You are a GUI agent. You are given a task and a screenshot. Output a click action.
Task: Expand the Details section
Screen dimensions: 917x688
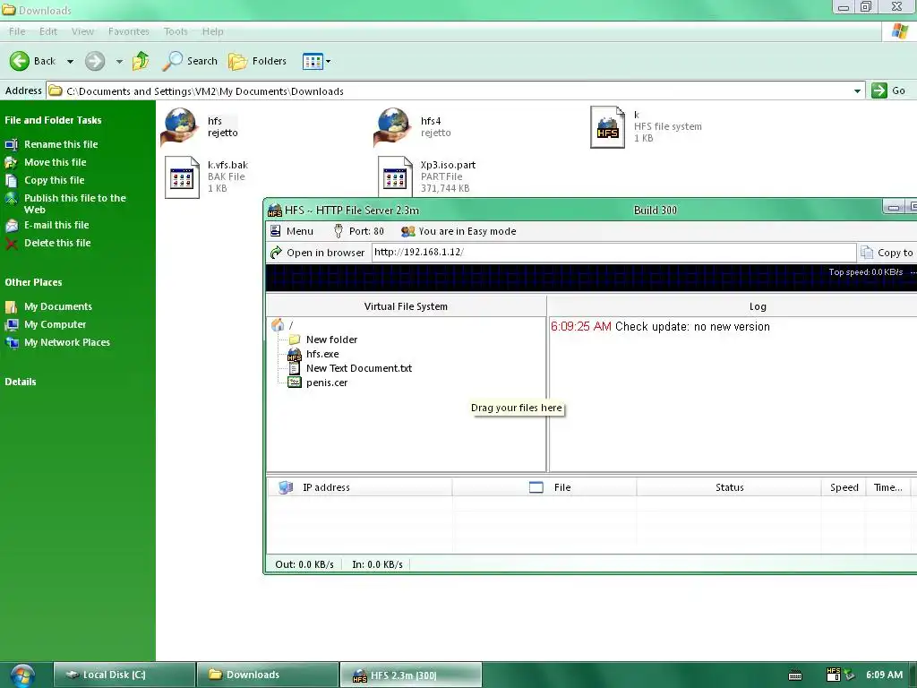click(21, 382)
